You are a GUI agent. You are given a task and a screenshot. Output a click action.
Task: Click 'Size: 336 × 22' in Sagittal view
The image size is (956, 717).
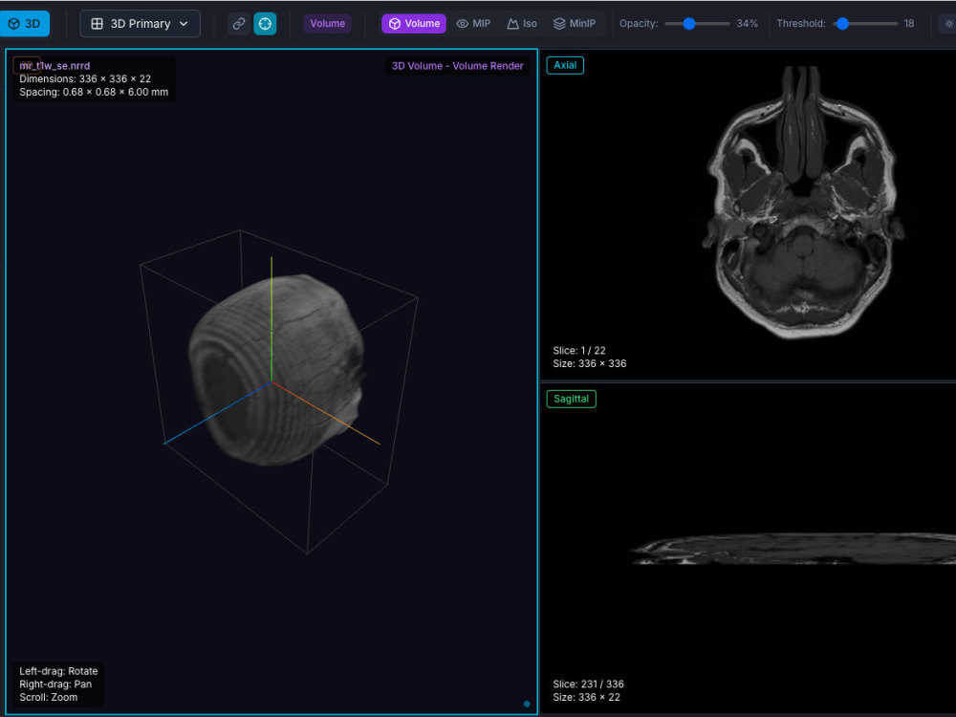click(x=587, y=698)
